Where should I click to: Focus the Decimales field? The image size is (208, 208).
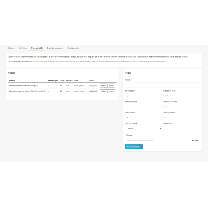[x=182, y=128]
